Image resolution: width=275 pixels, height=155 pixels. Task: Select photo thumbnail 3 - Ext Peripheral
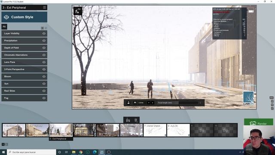(x=61, y=130)
